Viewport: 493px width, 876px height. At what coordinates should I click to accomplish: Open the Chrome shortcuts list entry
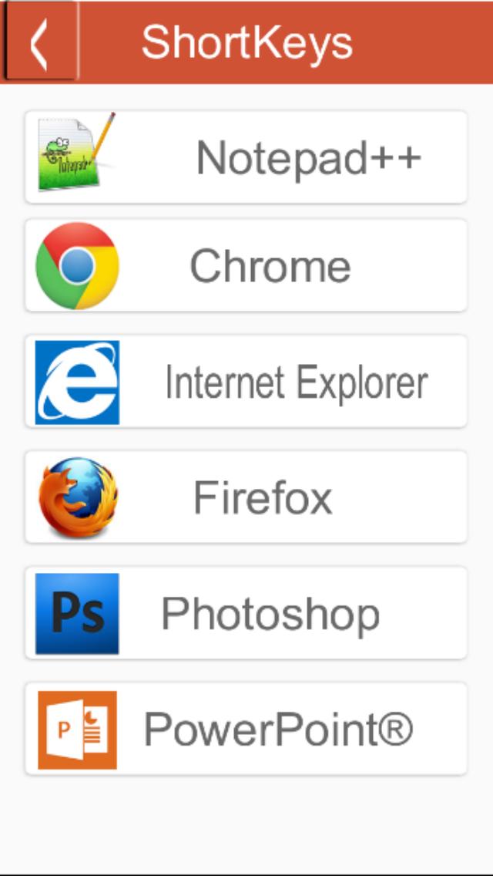pos(246,265)
